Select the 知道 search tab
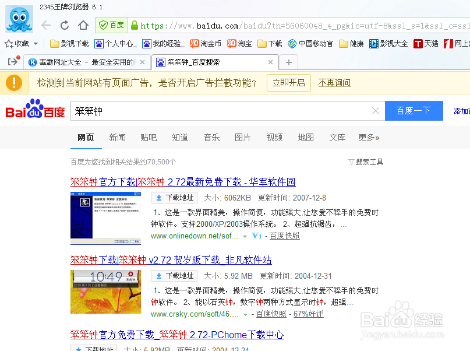 click(180, 138)
